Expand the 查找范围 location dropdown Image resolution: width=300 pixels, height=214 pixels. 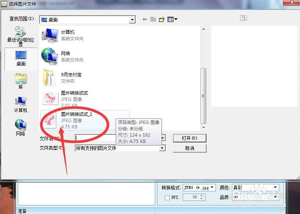(132, 19)
